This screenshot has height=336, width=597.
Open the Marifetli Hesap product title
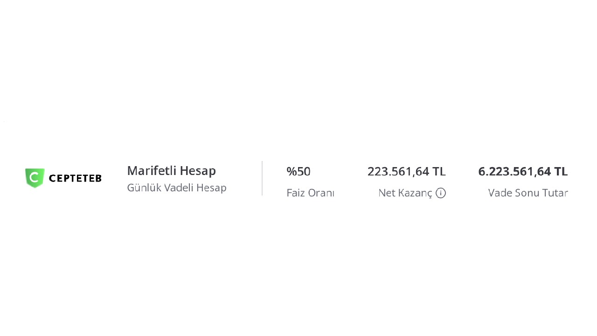171,171
